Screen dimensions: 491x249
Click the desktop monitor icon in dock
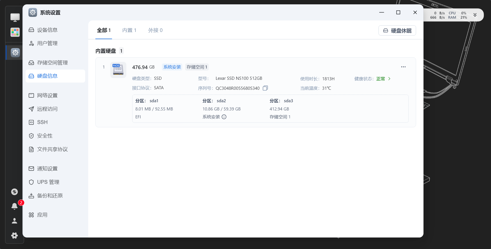pyautogui.click(x=15, y=17)
